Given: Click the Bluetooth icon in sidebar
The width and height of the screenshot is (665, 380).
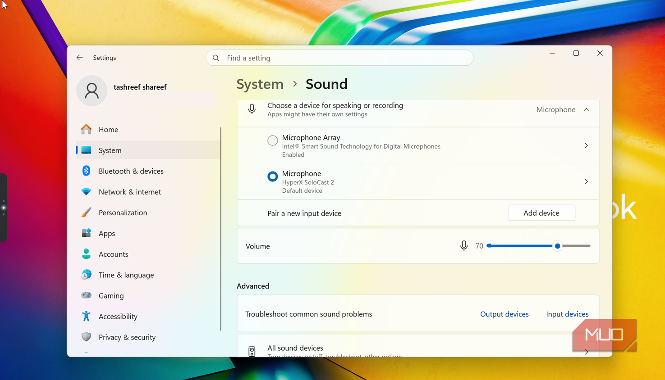Looking at the screenshot, I should pos(86,171).
